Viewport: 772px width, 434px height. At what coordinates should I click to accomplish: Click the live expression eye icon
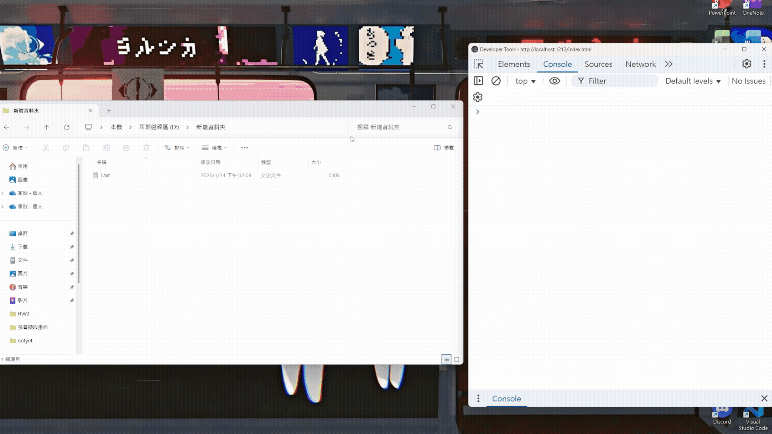point(554,81)
